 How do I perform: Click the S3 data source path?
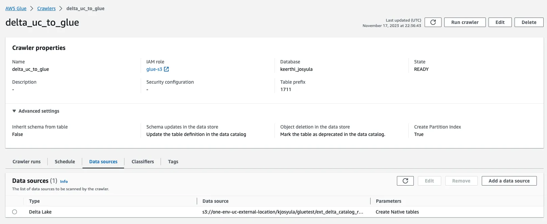pos(283,212)
